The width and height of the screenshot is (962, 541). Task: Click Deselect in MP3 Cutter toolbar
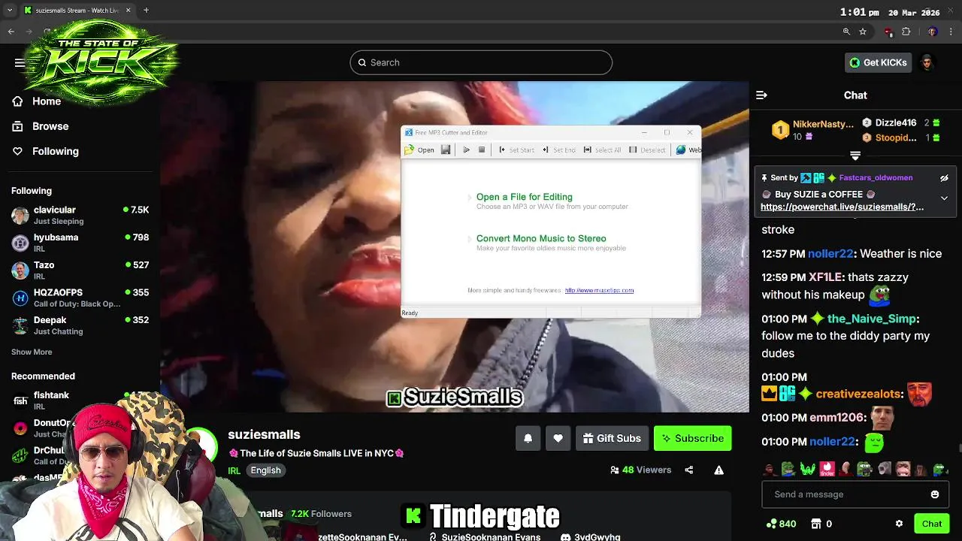click(x=647, y=150)
